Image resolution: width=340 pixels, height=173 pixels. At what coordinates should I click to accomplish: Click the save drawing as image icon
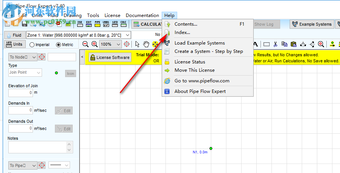(68, 24)
